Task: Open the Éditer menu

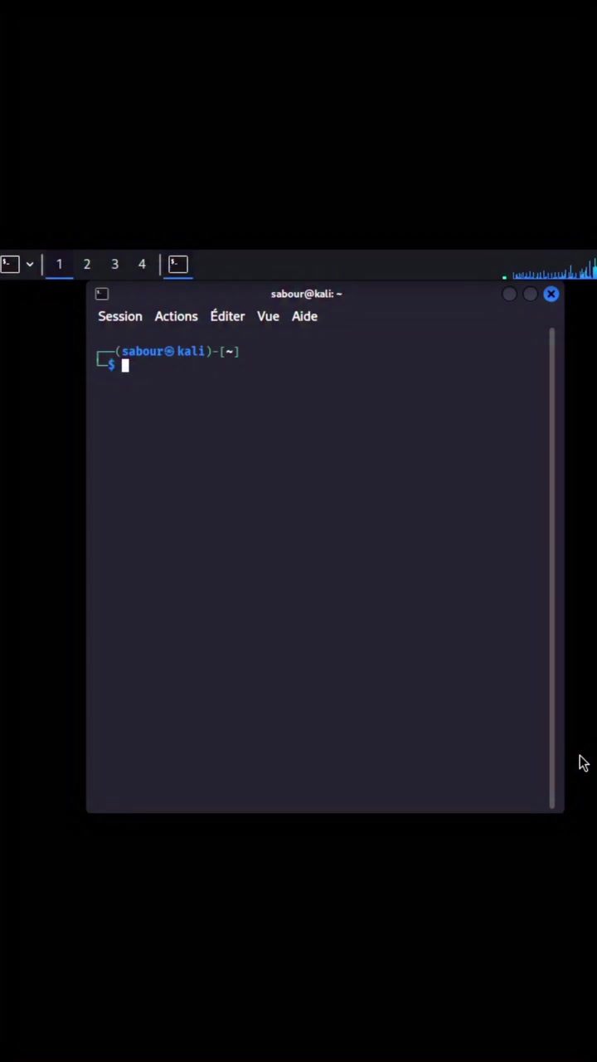Action: click(227, 316)
